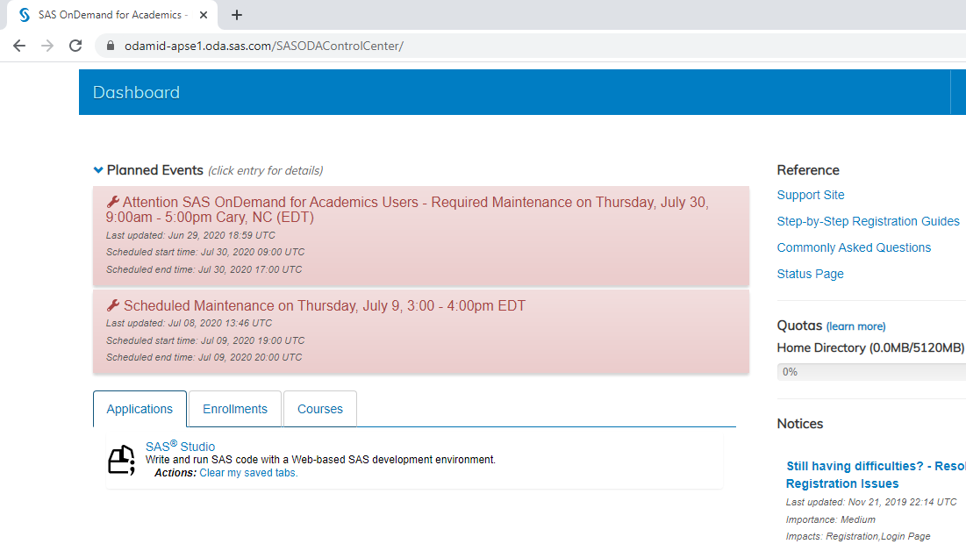
Task: Click the SAS Studio description text
Action: [x=320, y=460]
